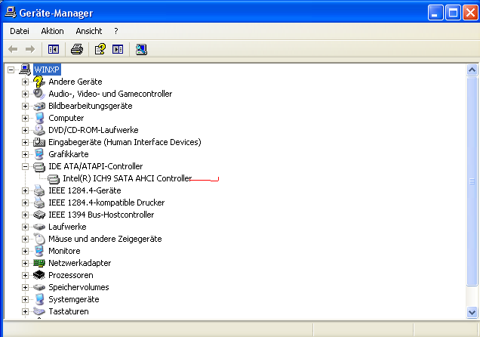Image resolution: width=480 pixels, height=337 pixels.
Task: Click the scrollbar down arrow
Action: [472, 313]
